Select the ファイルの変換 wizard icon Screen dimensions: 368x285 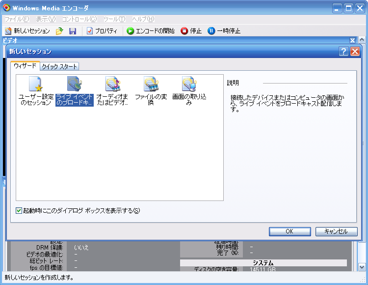[x=151, y=85]
